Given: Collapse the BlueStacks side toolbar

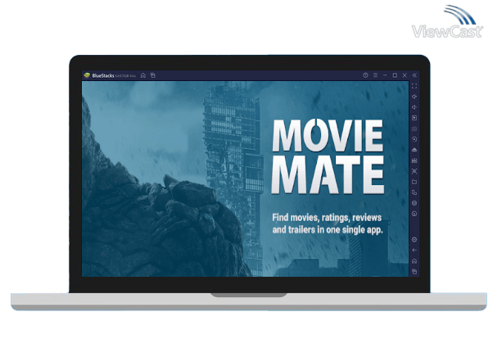Looking at the screenshot, I should 414,75.
